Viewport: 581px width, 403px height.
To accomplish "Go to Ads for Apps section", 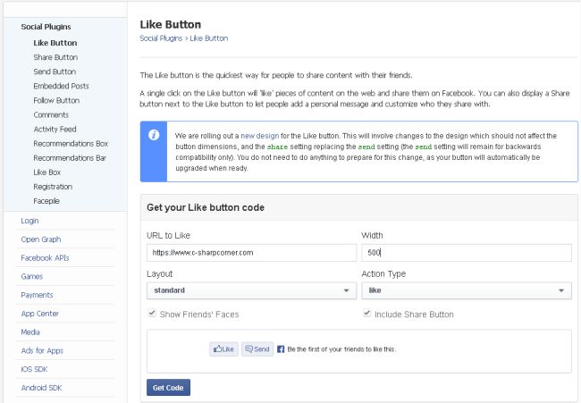I will click(42, 351).
